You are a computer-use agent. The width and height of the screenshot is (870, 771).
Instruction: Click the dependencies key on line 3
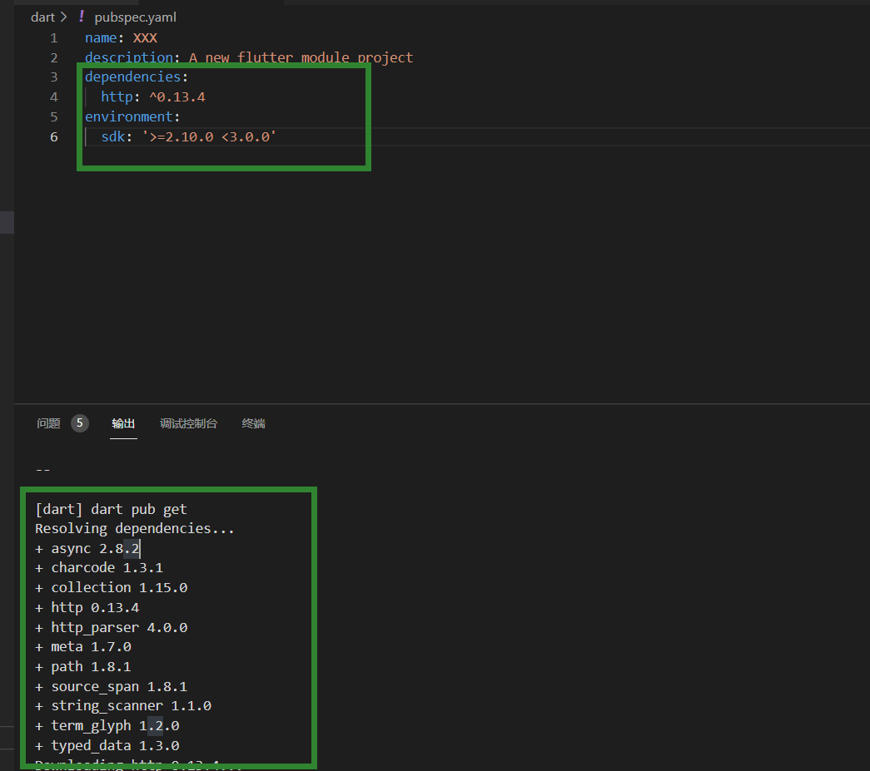coord(132,77)
